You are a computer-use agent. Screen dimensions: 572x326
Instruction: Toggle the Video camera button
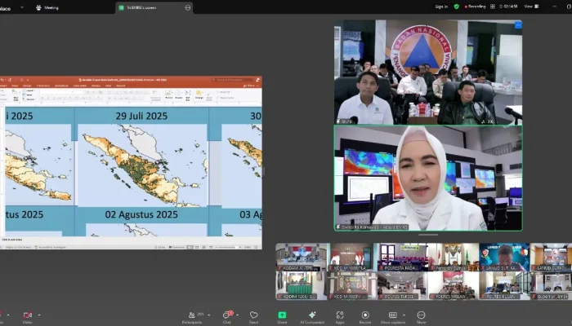pyautogui.click(x=27, y=317)
